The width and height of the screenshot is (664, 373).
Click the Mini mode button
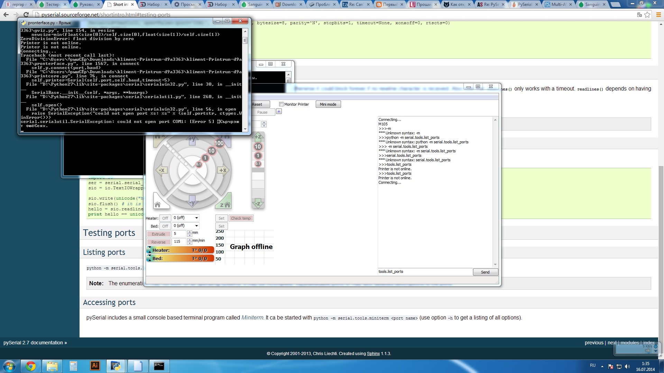pos(328,104)
